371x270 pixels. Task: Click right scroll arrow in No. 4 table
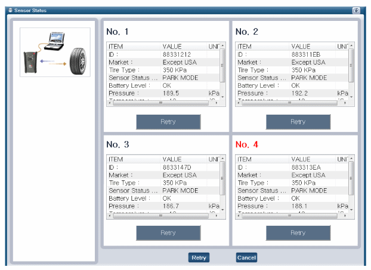point(345,216)
